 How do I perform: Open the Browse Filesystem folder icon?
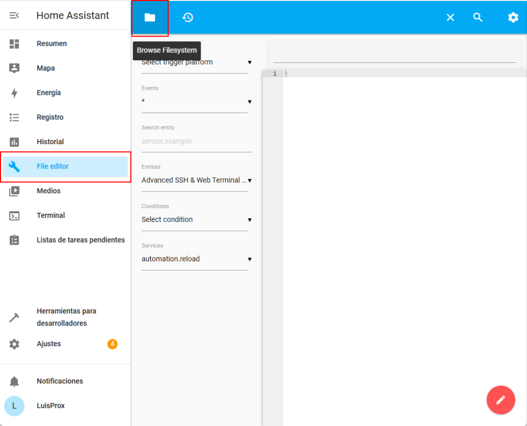(150, 18)
